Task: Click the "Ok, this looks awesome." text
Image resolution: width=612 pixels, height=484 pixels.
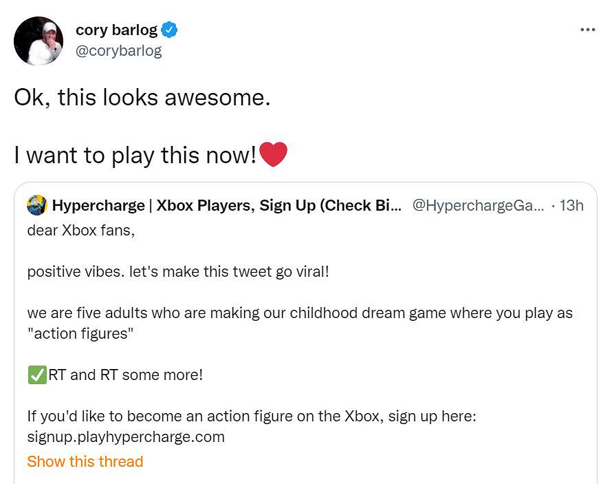Action: click(142, 97)
